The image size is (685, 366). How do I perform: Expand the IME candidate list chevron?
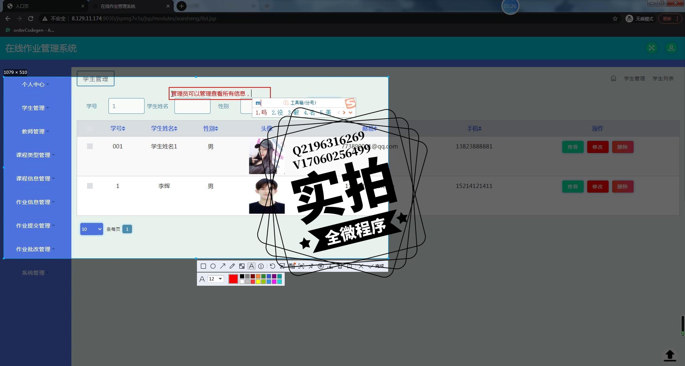351,112
